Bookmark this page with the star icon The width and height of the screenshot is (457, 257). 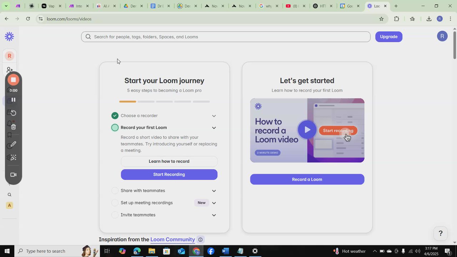point(381,19)
